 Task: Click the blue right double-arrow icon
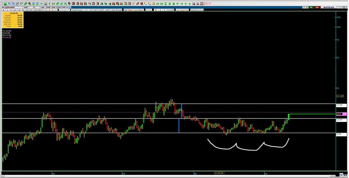pyautogui.click(x=37, y=4)
